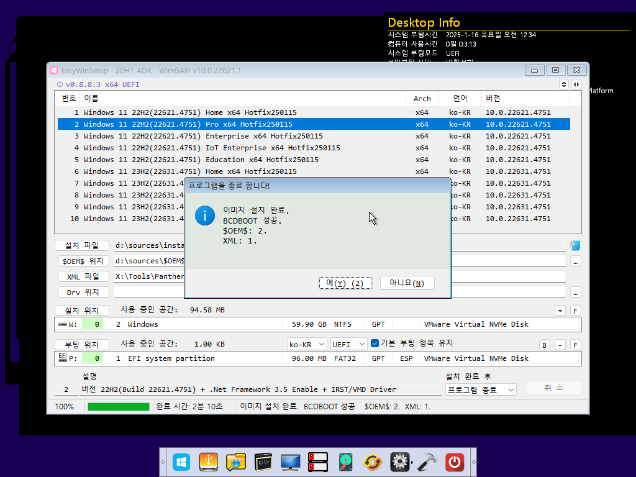Open the green hard disk utility in dock
Screen dimensions: 636x477
pyautogui.click(x=345, y=462)
